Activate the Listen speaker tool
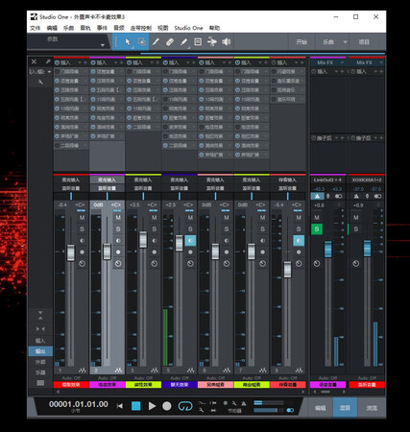 click(x=226, y=42)
